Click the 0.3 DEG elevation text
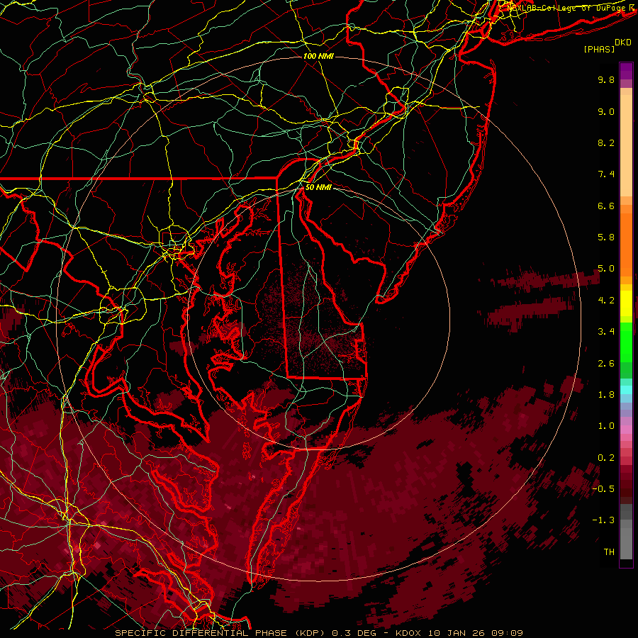The image size is (638, 638). pyautogui.click(x=354, y=633)
